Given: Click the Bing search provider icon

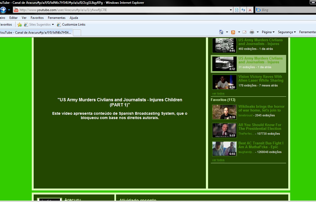Looking at the screenshot, I should (258, 10).
